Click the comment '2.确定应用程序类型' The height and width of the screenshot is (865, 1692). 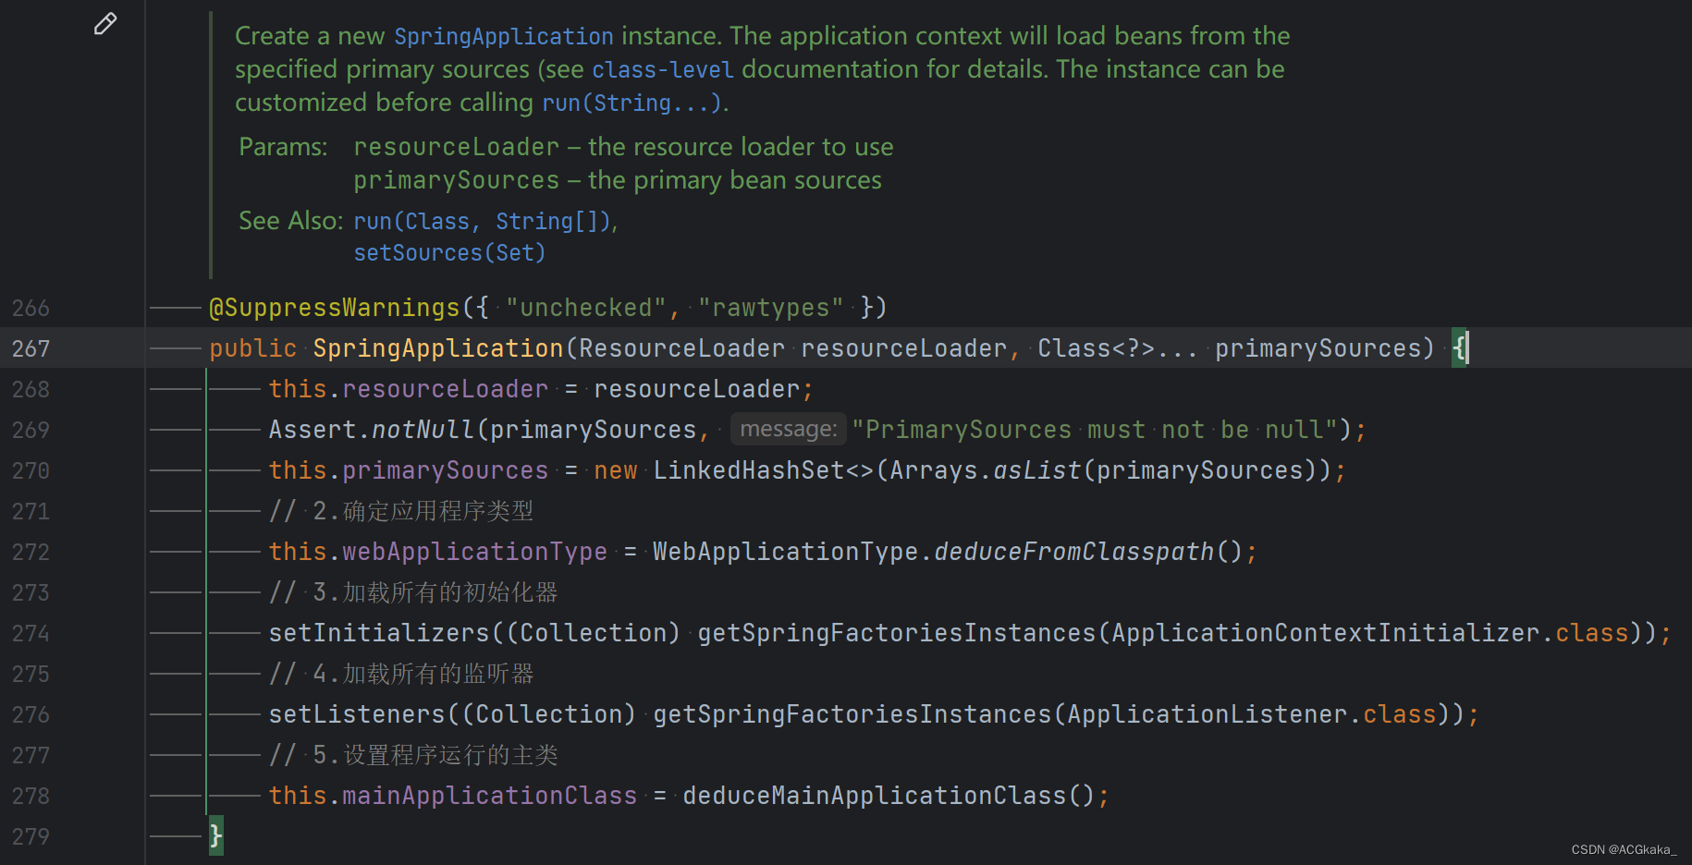click(x=401, y=511)
